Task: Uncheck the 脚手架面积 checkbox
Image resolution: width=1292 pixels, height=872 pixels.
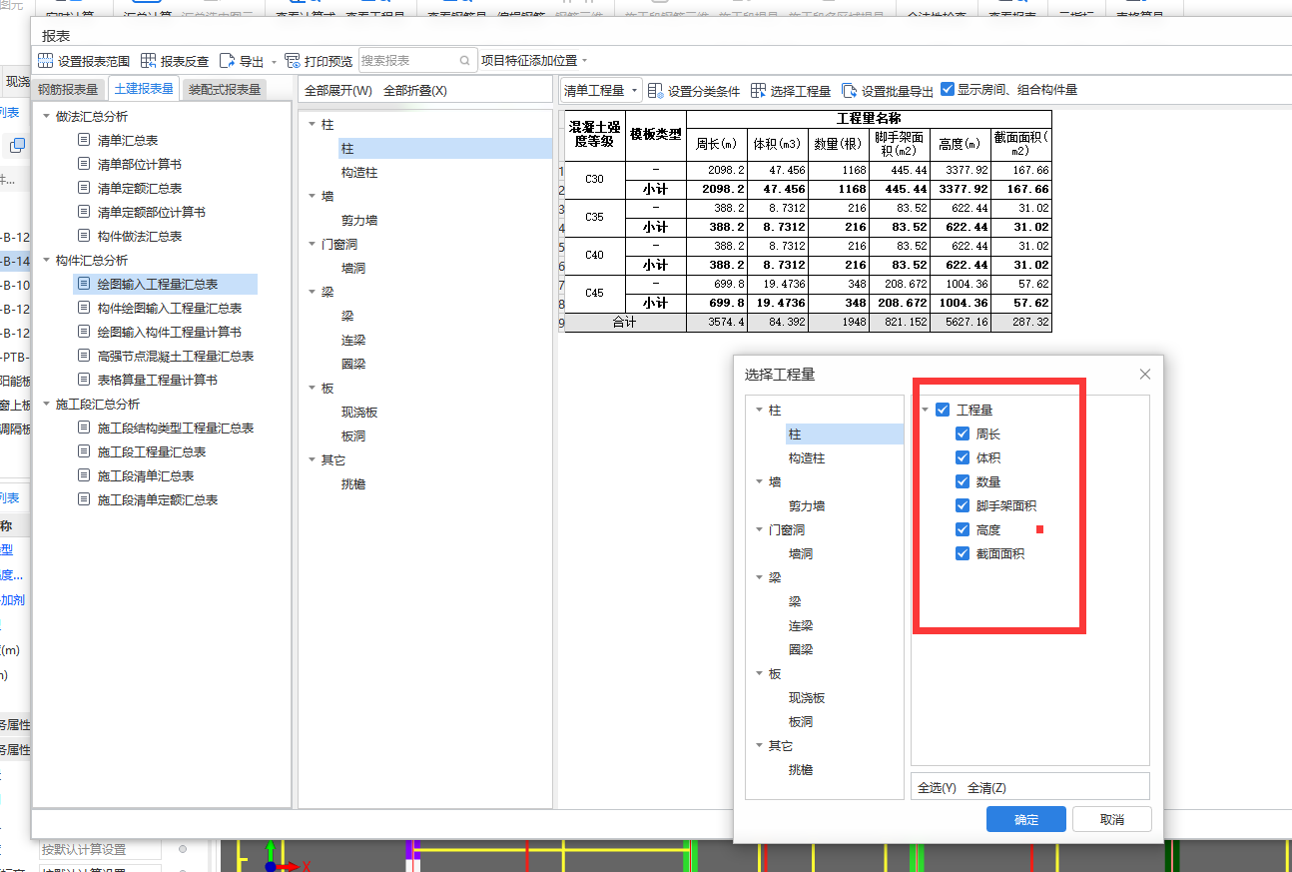Action: pos(963,505)
